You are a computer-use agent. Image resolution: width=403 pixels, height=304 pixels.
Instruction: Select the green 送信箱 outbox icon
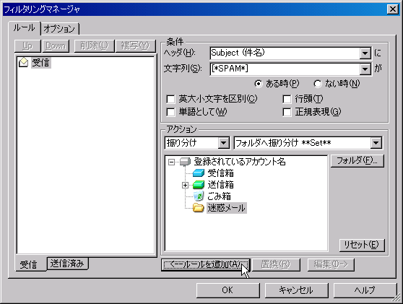199,185
